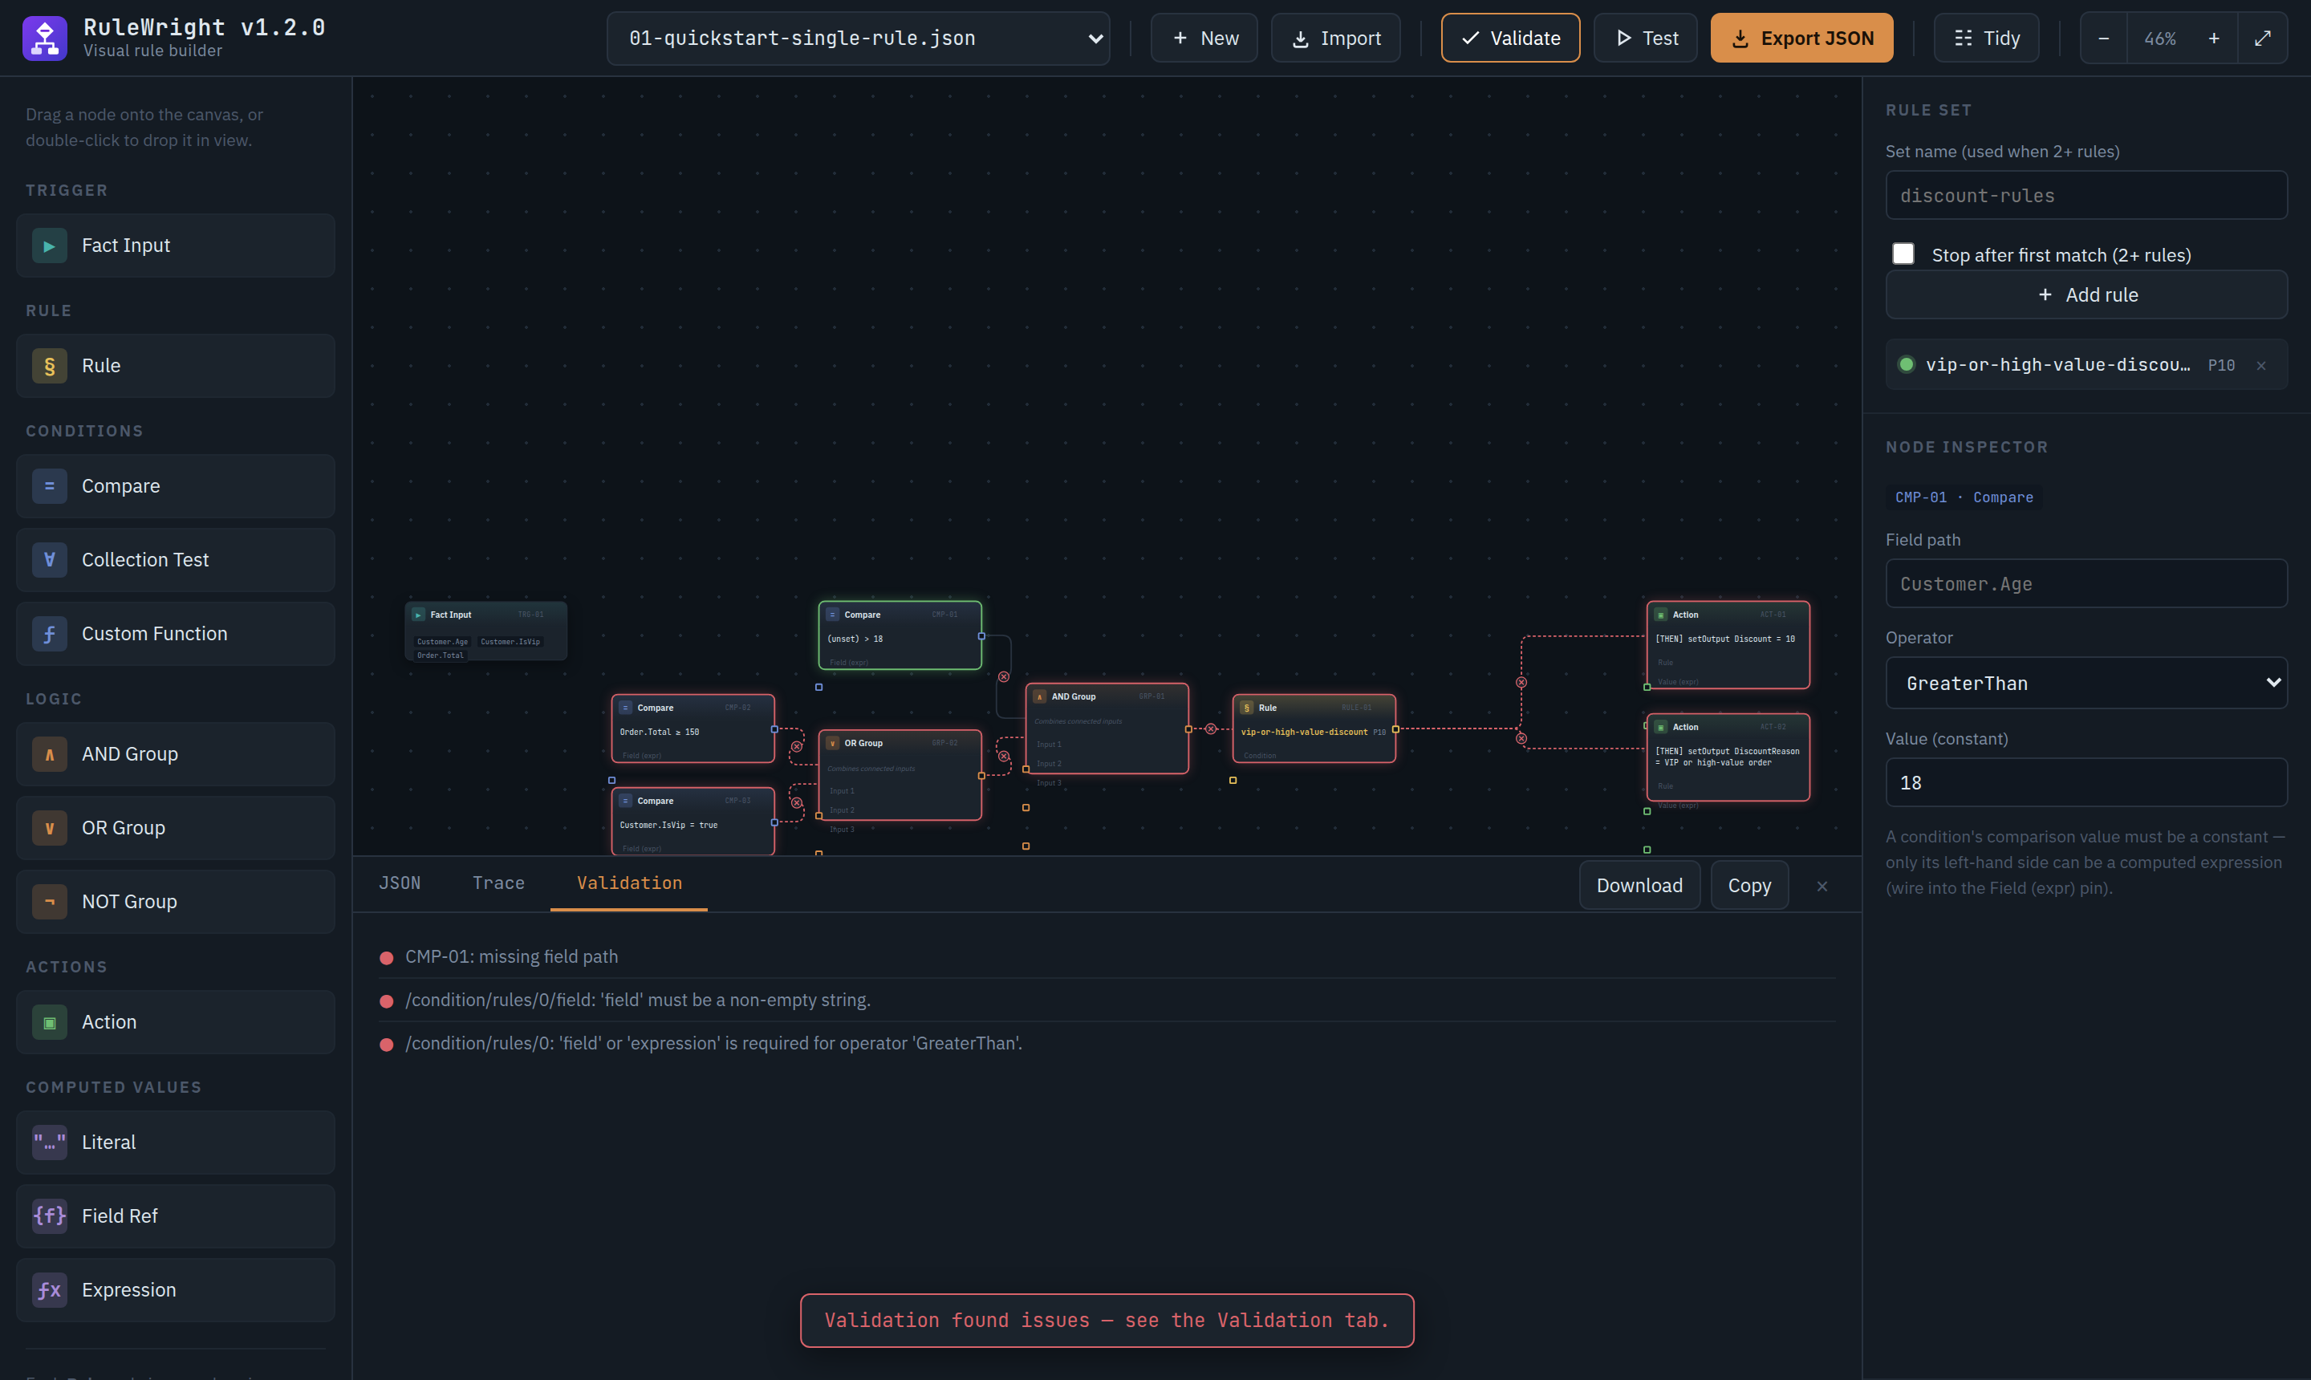Select the Field Ref braces icon
This screenshot has width=2311, height=1380.
(49, 1216)
